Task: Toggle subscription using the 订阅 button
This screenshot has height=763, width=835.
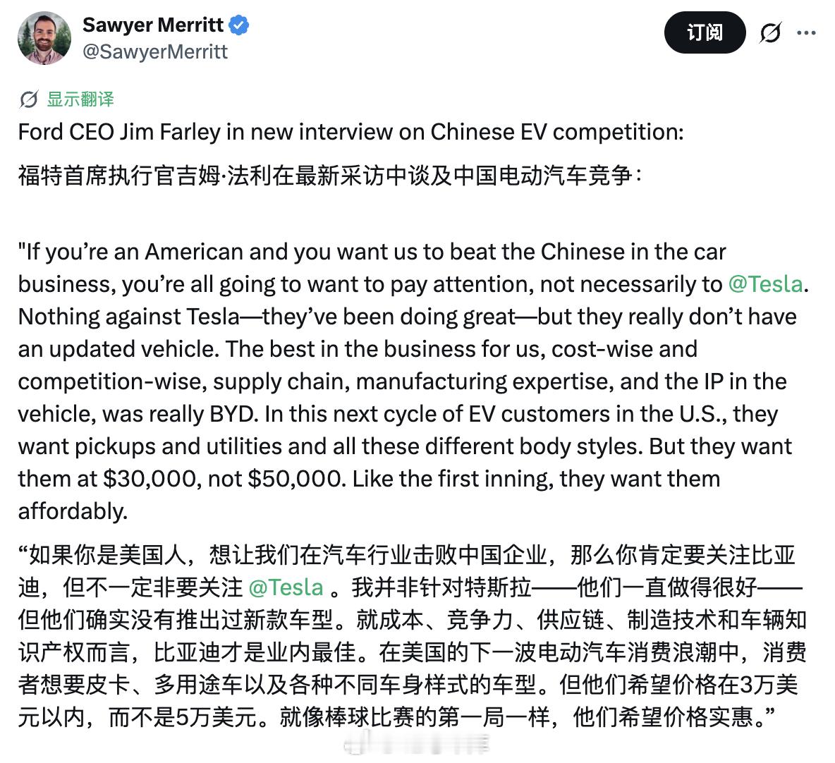Action: pos(705,32)
